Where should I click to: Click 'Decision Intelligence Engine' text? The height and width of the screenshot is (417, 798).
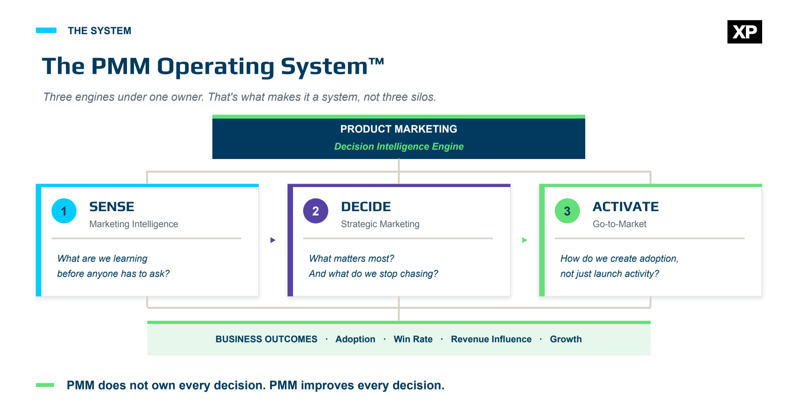pos(399,147)
